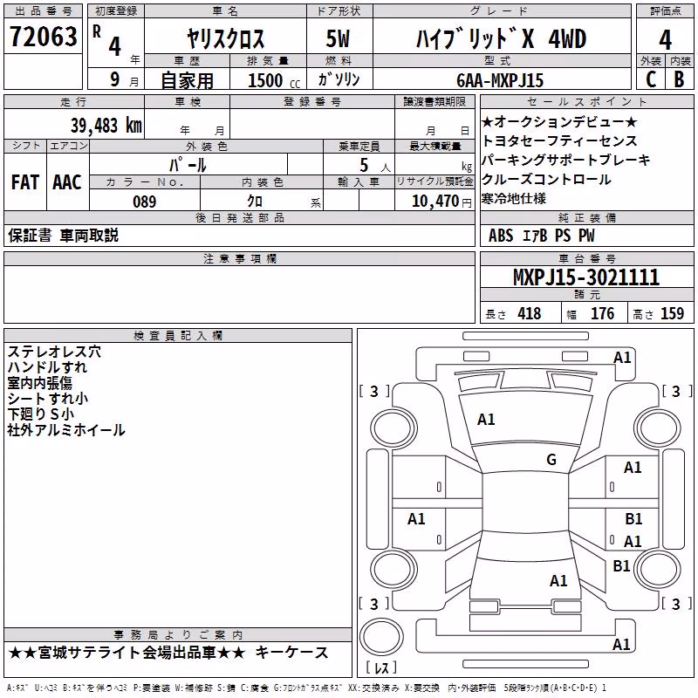This screenshot has height=698, width=698.
Task: Click the キーケース text
Action: click(x=292, y=653)
